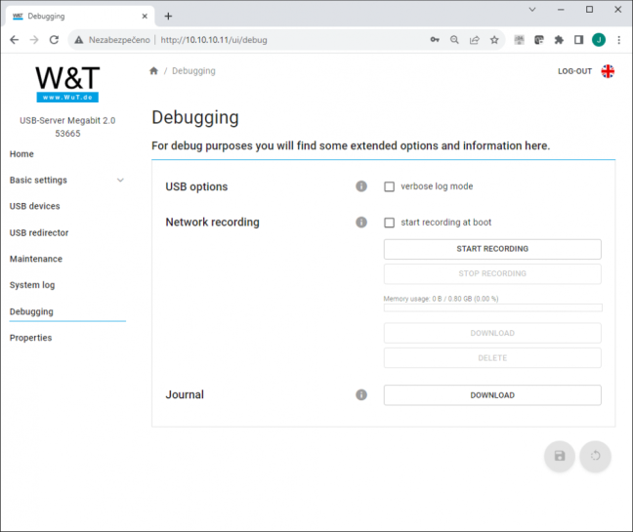
Task: Click the memory usage progress bar
Action: 493,307
